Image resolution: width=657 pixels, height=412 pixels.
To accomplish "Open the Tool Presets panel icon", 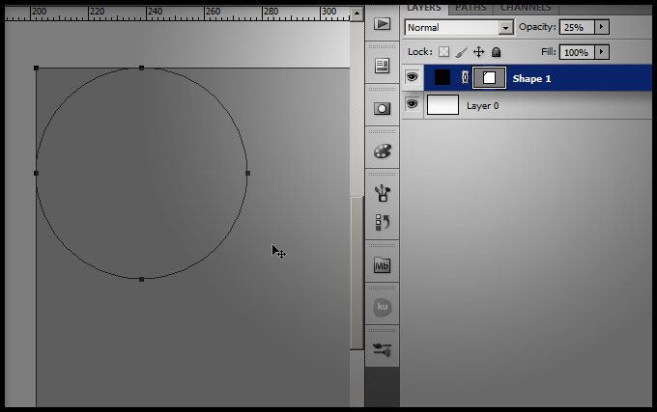I will pyautogui.click(x=383, y=350).
